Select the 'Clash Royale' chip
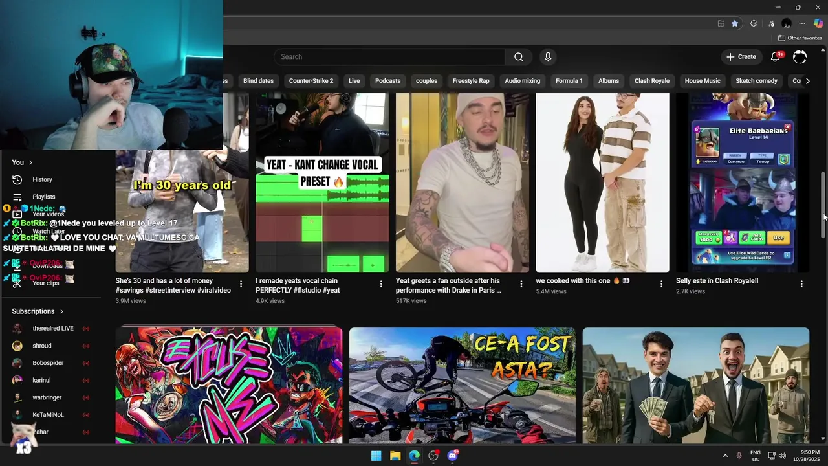This screenshot has width=828, height=466. point(652,81)
